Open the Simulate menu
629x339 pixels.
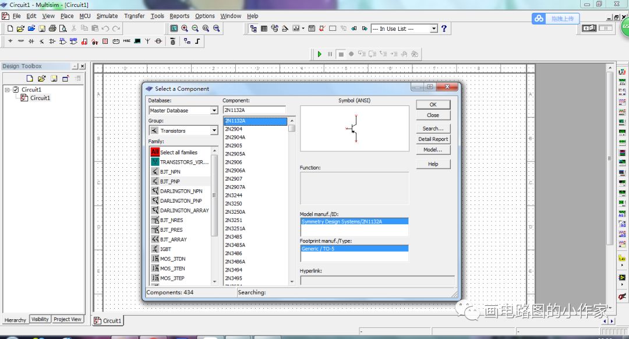(107, 16)
